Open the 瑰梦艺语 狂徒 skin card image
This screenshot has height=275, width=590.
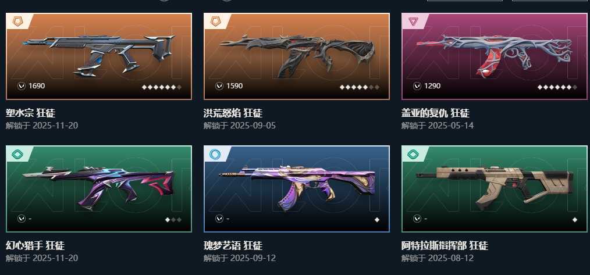point(297,189)
